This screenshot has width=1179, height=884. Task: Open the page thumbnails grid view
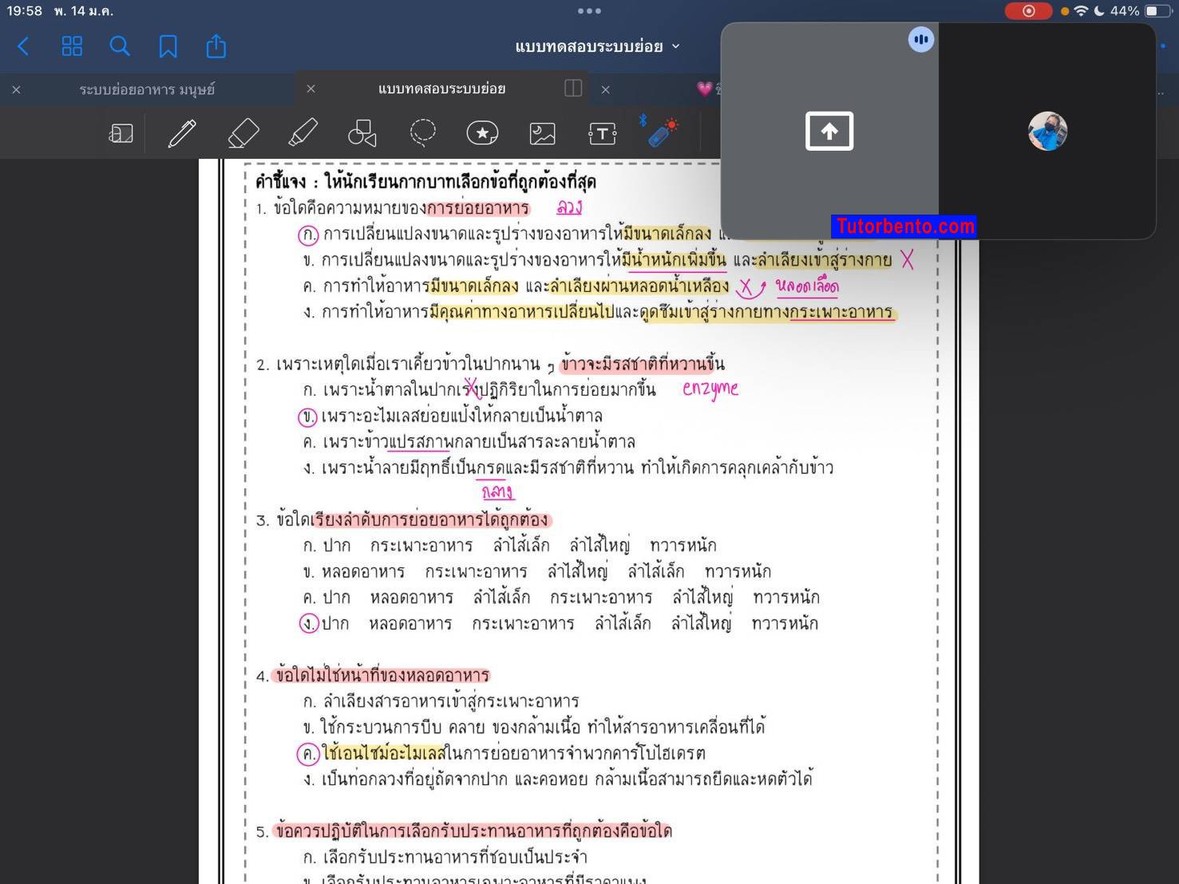pyautogui.click(x=72, y=46)
